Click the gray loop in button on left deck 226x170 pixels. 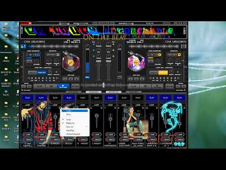click(x=32, y=73)
